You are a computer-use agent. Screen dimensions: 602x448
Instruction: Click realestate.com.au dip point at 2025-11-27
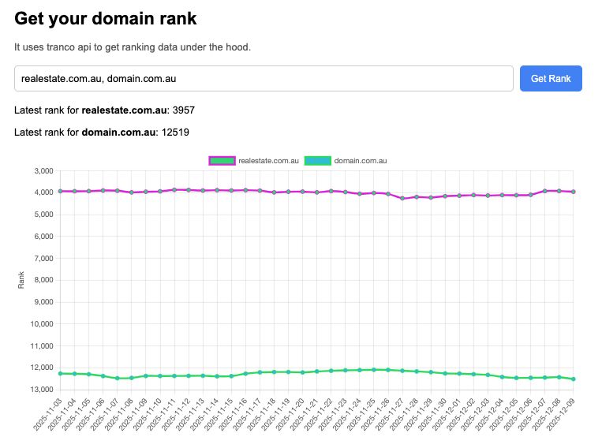402,198
